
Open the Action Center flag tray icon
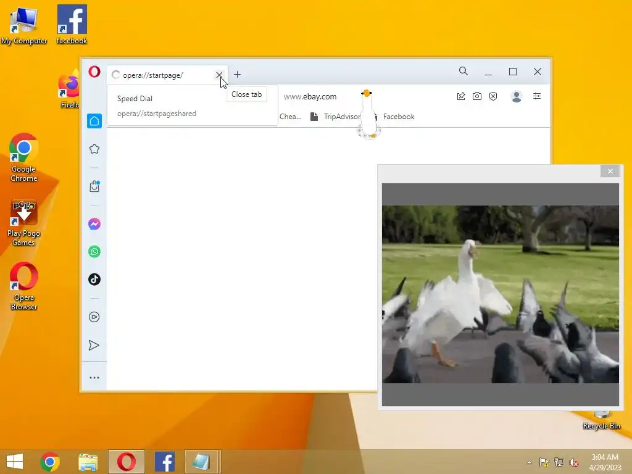click(x=544, y=462)
